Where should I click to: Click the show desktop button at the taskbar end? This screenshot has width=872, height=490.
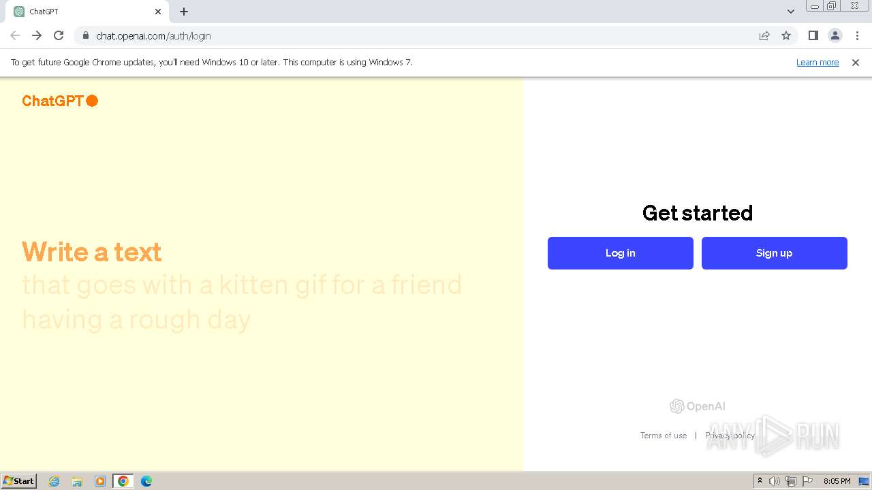click(x=864, y=481)
